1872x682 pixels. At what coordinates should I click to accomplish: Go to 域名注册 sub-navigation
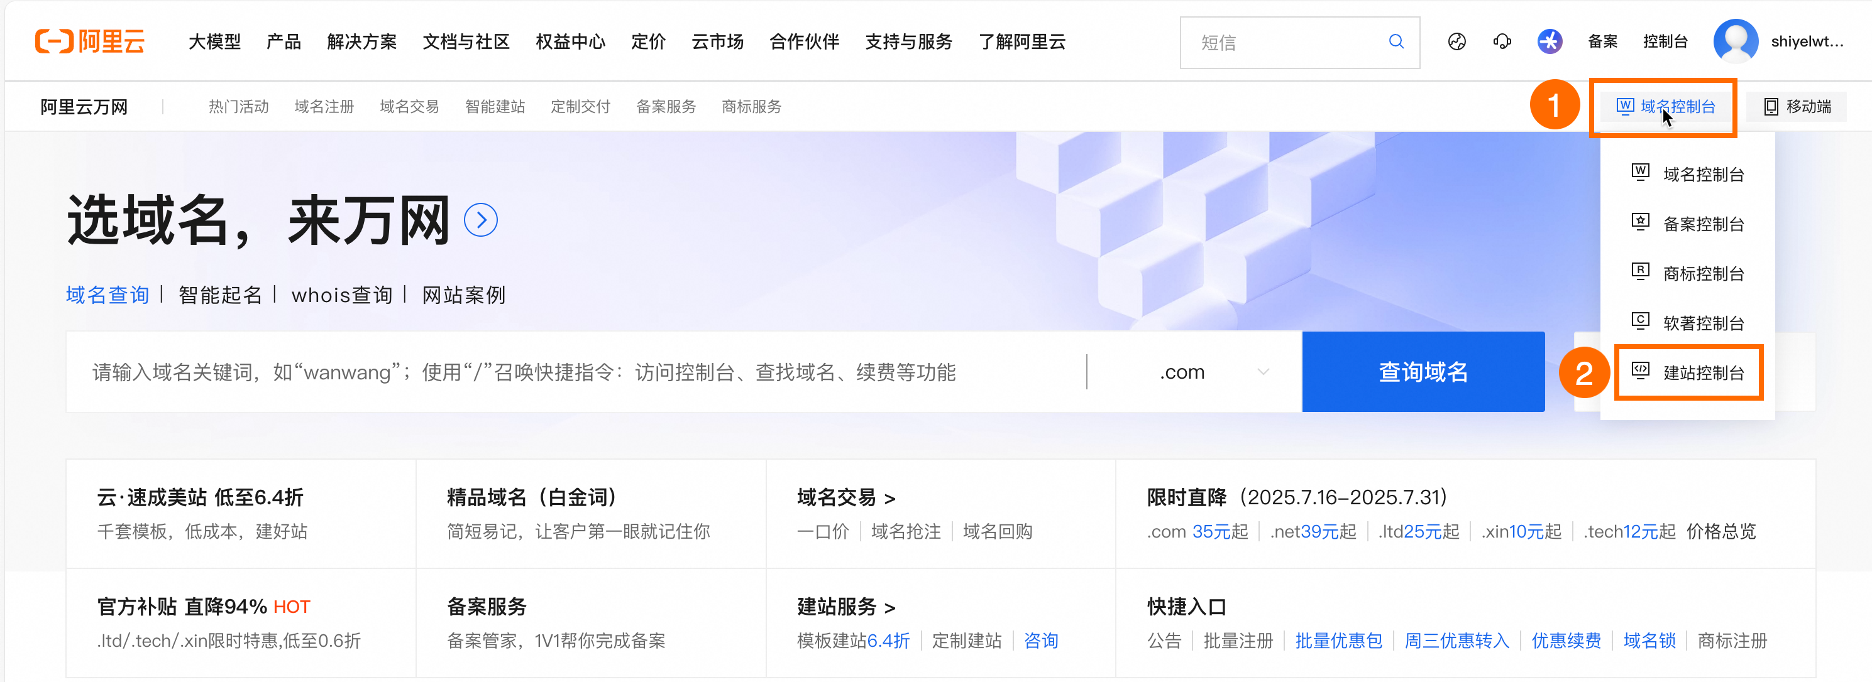[324, 107]
